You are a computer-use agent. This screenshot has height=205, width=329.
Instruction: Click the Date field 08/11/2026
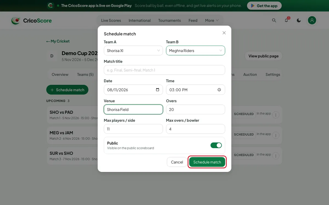(x=133, y=90)
